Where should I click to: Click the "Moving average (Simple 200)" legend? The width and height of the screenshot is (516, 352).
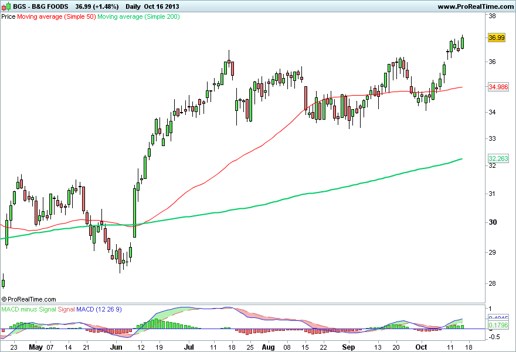click(138, 16)
